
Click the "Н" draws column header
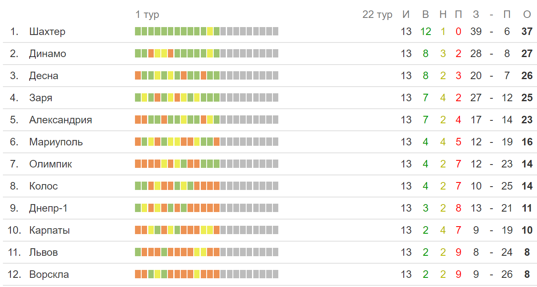click(x=443, y=15)
